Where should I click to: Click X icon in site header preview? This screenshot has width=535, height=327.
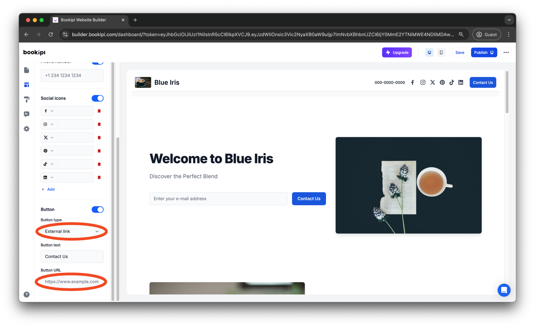coord(433,82)
